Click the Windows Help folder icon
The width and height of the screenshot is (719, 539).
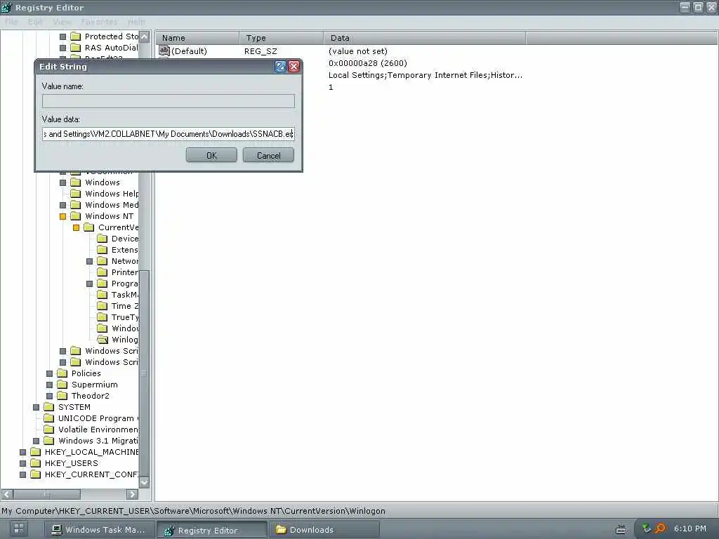tap(76, 194)
